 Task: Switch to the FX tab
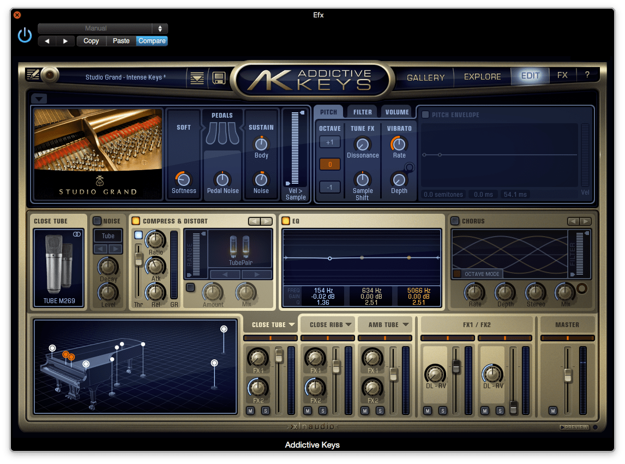(x=562, y=75)
